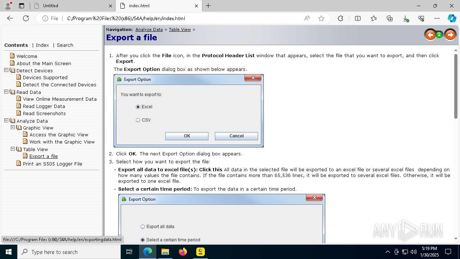460x259 pixels.
Task: Open Work with the Graphic View topic
Action: (62, 142)
